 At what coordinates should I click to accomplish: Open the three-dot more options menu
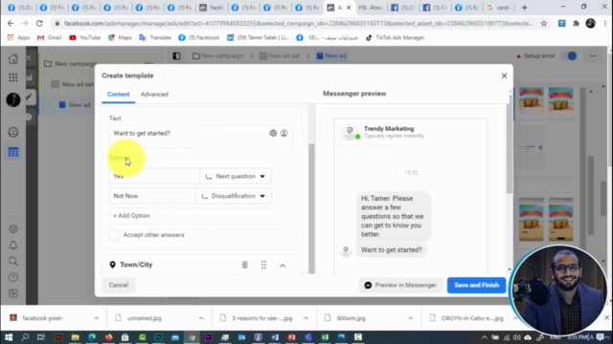tap(593, 55)
